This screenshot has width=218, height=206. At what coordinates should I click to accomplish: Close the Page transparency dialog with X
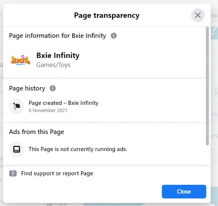(x=198, y=15)
